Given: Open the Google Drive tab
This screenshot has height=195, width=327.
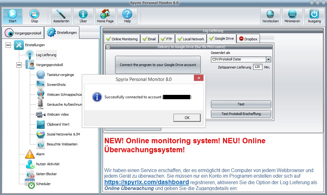Looking at the screenshot, I should (x=222, y=38).
